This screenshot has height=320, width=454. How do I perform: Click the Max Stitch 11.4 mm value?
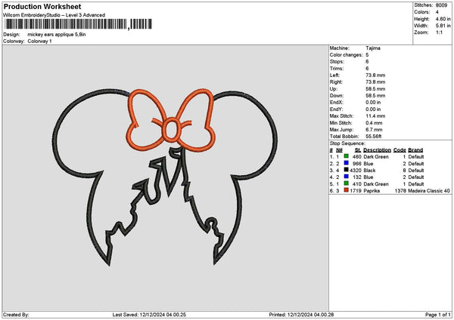(x=375, y=116)
